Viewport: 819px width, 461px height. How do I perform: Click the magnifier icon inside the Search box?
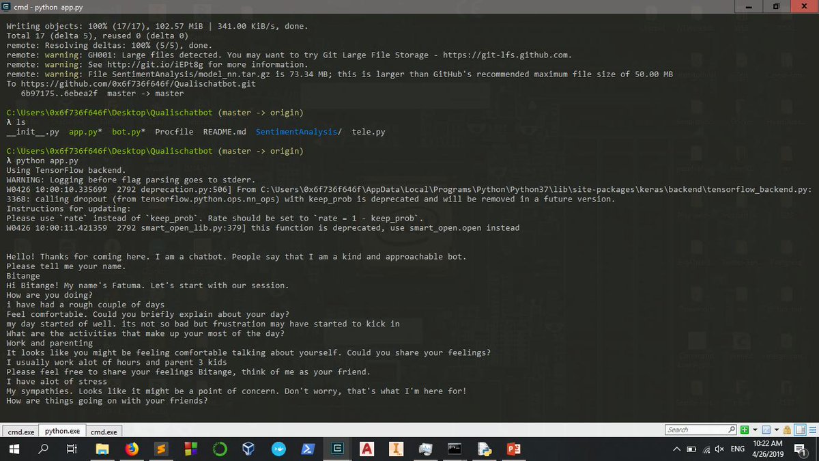[732, 430]
